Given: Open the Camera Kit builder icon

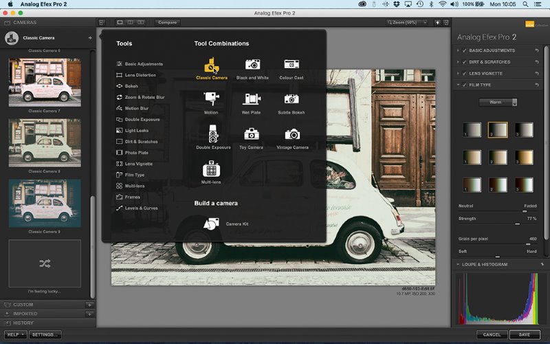Looking at the screenshot, I should coord(212,224).
